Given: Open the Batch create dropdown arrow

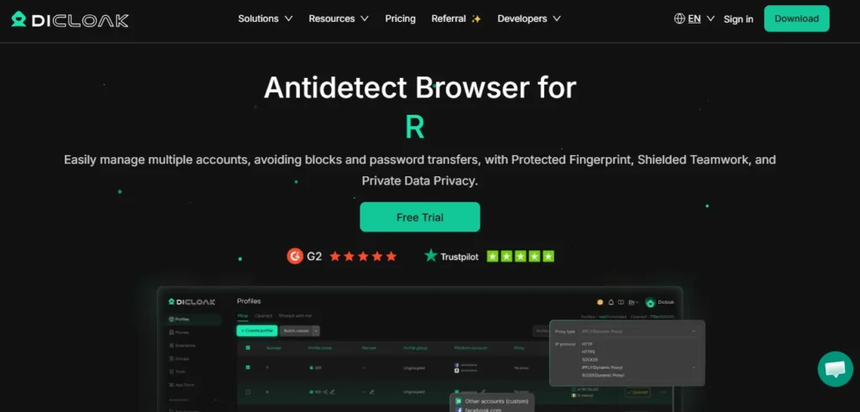Looking at the screenshot, I should point(317,331).
